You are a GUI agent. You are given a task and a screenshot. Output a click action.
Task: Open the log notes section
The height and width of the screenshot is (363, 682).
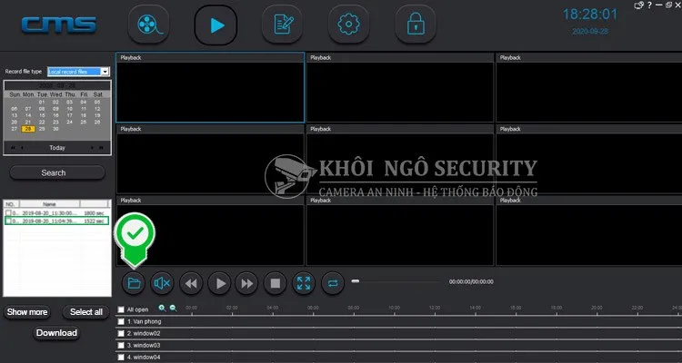[282, 25]
